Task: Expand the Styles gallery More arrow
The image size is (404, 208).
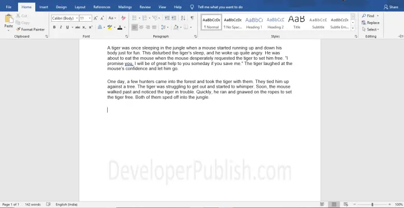Action: pyautogui.click(x=353, y=28)
